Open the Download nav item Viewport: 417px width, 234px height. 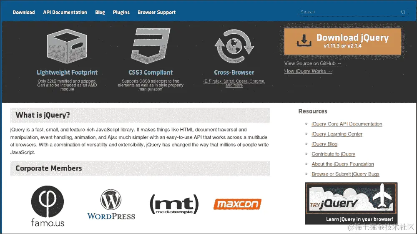tap(24, 12)
